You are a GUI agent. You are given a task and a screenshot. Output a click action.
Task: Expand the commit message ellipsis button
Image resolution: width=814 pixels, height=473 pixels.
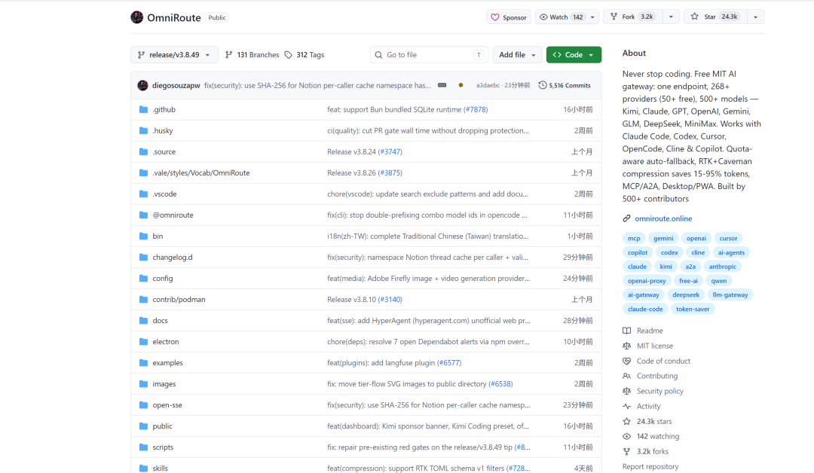point(442,85)
